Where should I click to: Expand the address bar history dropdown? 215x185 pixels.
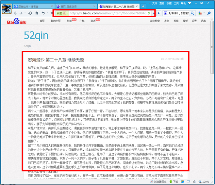tap(154, 13)
